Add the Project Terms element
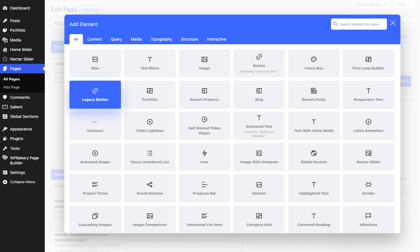The image size is (420, 252). point(95,188)
